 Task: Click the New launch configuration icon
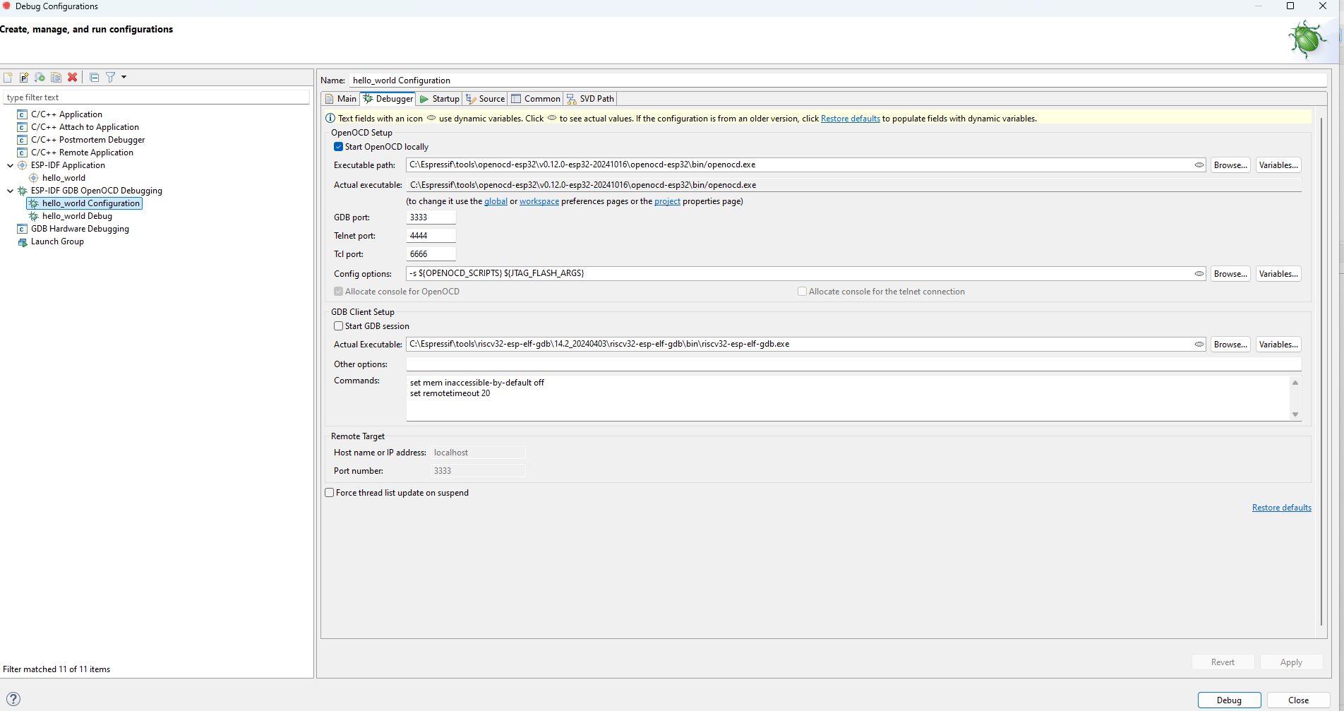[8, 77]
